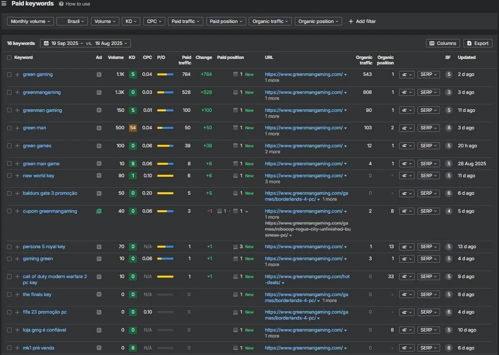
Task: Open the Paid traffic filter dropdown
Action: 185,21
